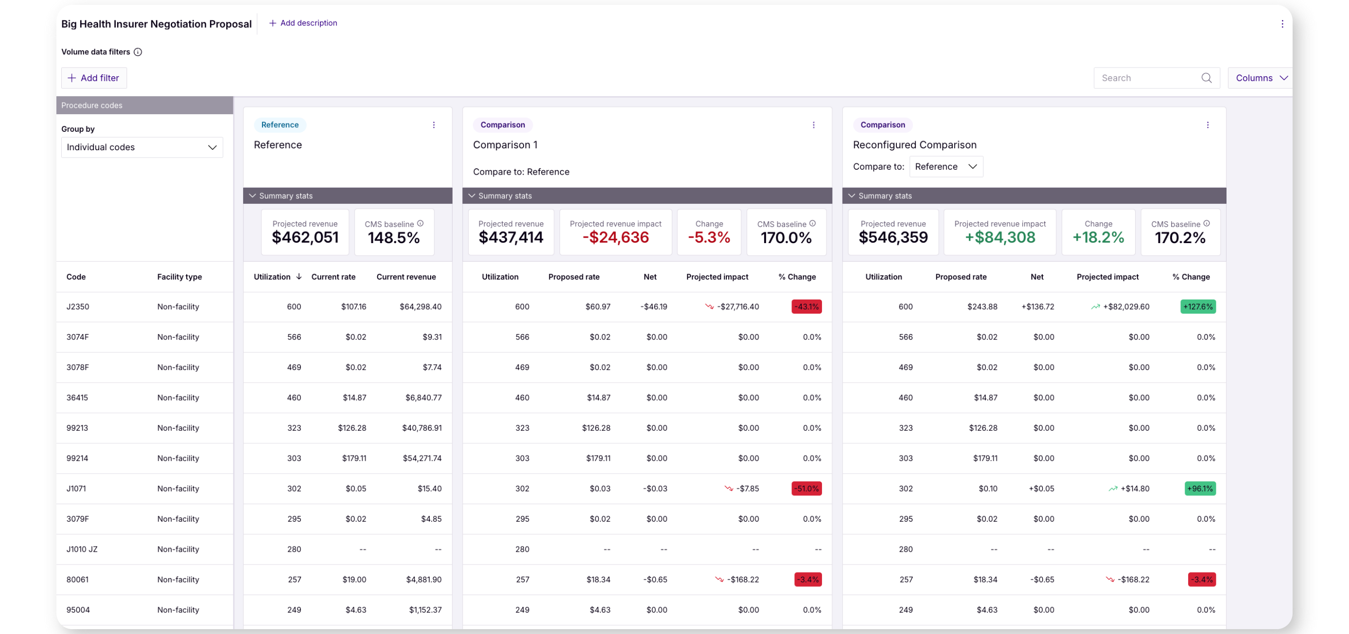Click the red -43.1% change badge

(806, 306)
